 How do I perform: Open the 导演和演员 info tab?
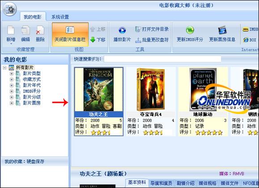click(161, 183)
